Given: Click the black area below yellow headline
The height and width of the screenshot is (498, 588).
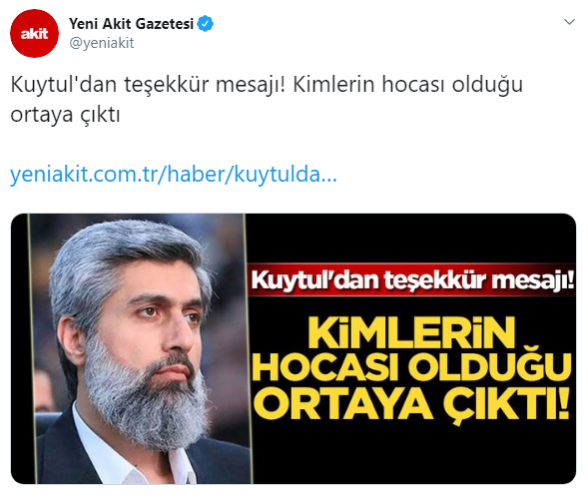Looking at the screenshot, I should coord(412,455).
